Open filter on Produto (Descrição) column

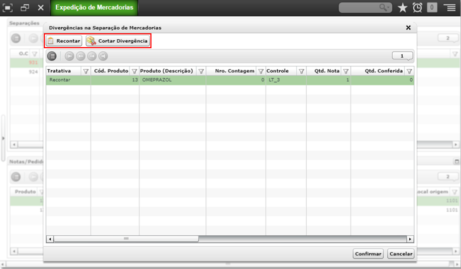tap(201, 71)
